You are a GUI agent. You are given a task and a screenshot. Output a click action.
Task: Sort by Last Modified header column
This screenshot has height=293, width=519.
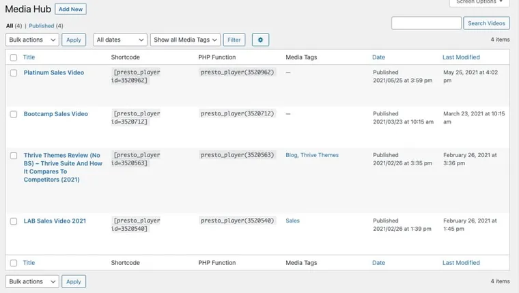[461, 57]
